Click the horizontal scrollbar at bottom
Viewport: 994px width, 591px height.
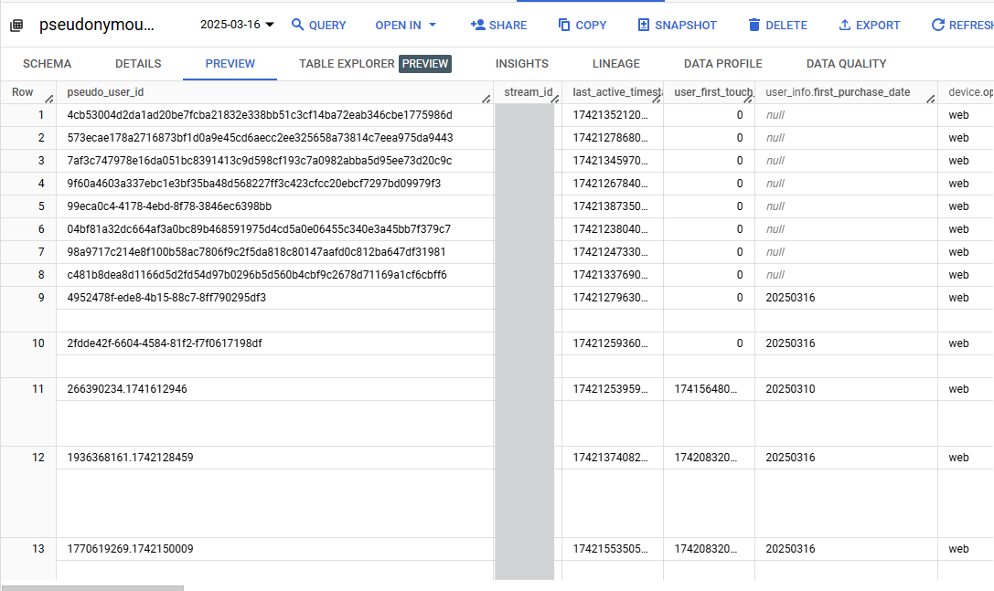(92, 588)
